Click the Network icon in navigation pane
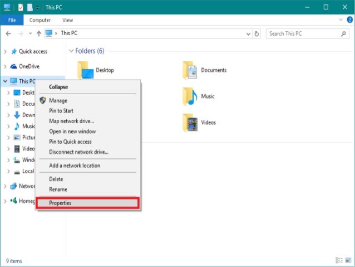Screen dimensions: 355x267 [13, 186]
